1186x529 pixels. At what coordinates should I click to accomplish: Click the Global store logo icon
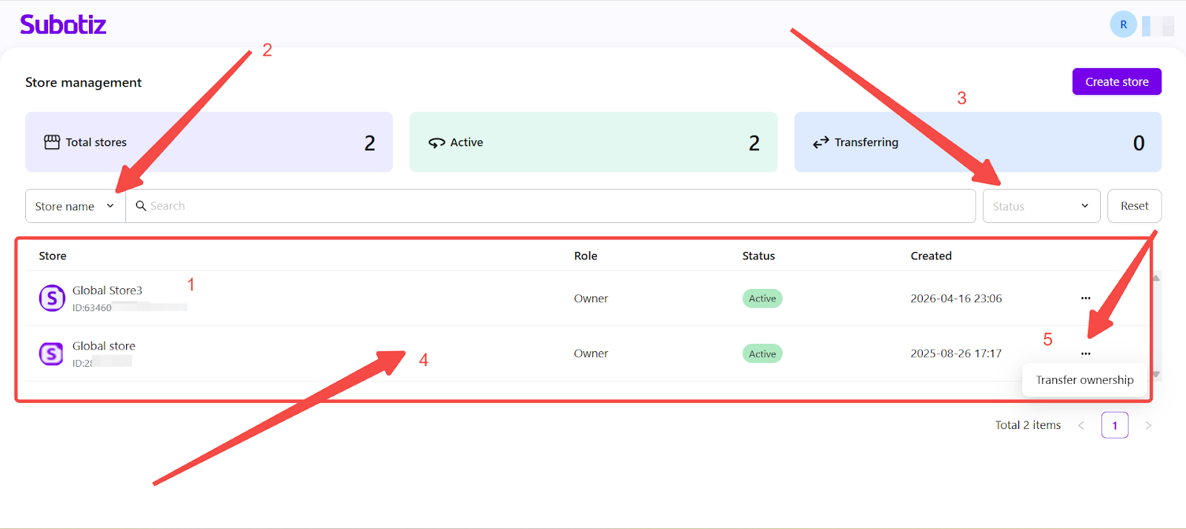tap(51, 353)
